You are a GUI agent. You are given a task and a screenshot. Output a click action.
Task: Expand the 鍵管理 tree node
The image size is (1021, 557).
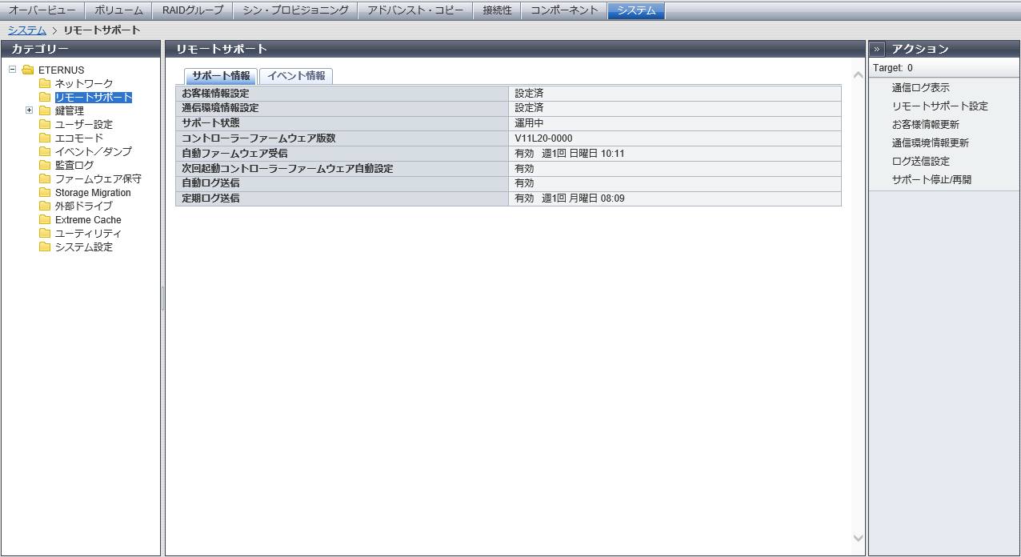[29, 110]
